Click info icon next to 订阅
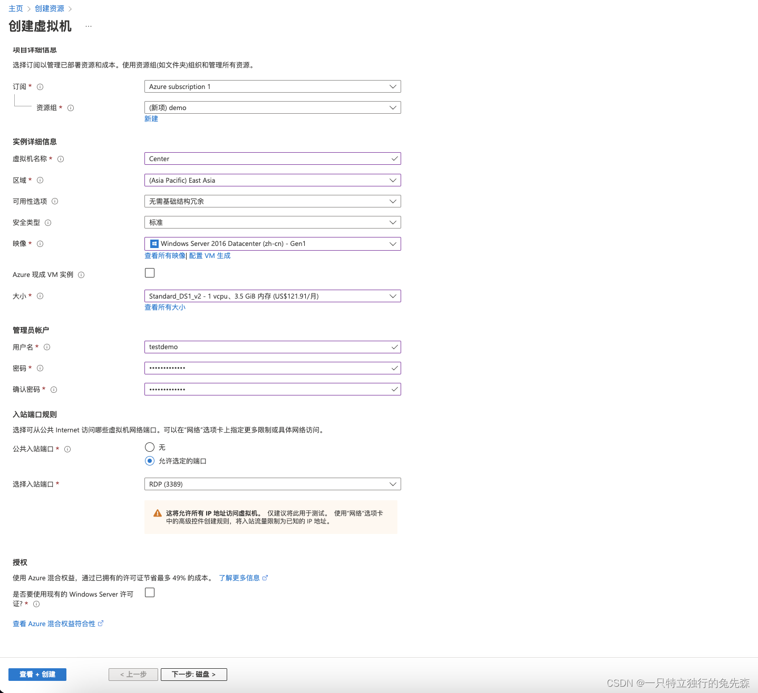758x693 pixels. 40,87
